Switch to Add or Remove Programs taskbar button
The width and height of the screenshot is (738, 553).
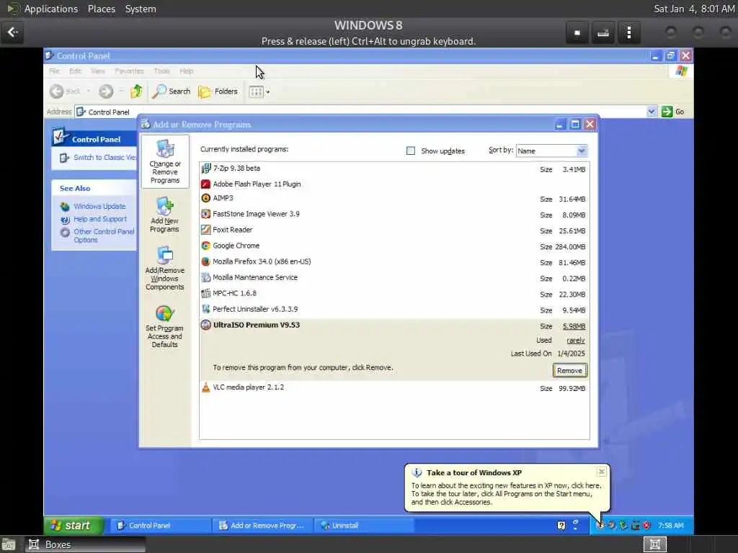(262, 525)
